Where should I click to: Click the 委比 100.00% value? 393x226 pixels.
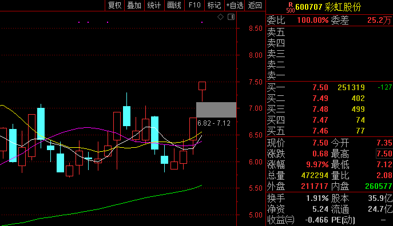313,20
